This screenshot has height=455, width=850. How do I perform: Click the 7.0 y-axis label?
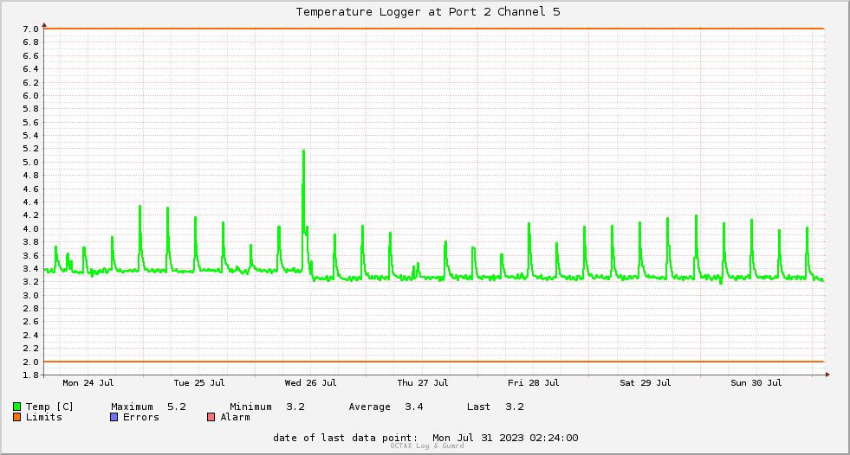(x=31, y=29)
